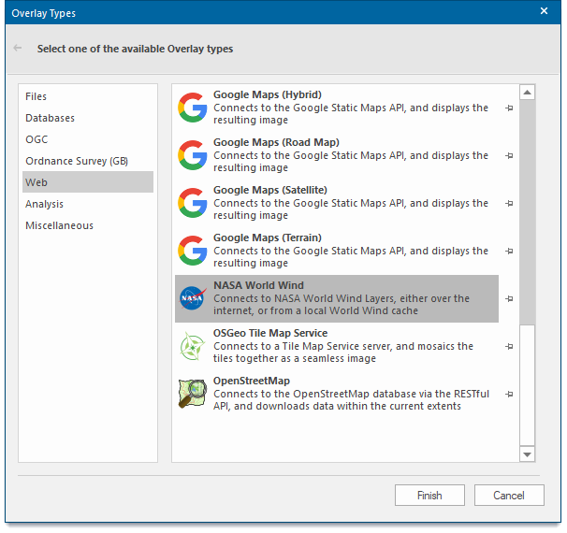
Task: Pin the NASA World Wind overlay type
Action: (x=509, y=298)
